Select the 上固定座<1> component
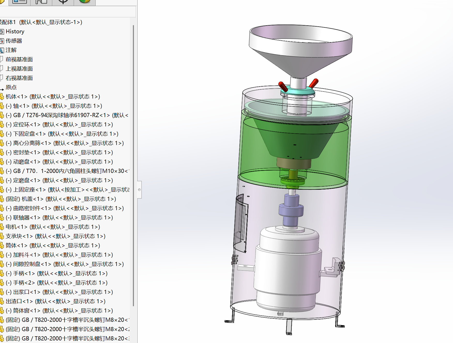 click(x=67, y=190)
